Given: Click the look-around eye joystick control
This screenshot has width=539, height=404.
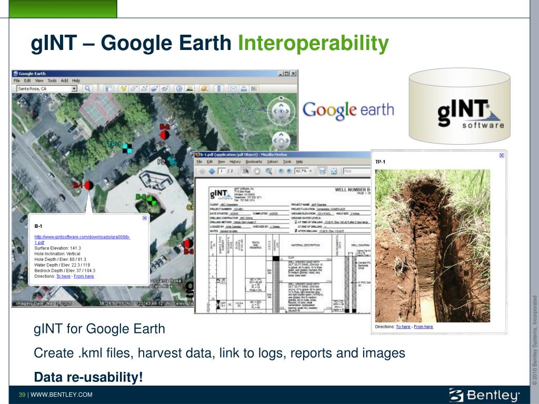Looking at the screenshot, I should tap(281, 112).
